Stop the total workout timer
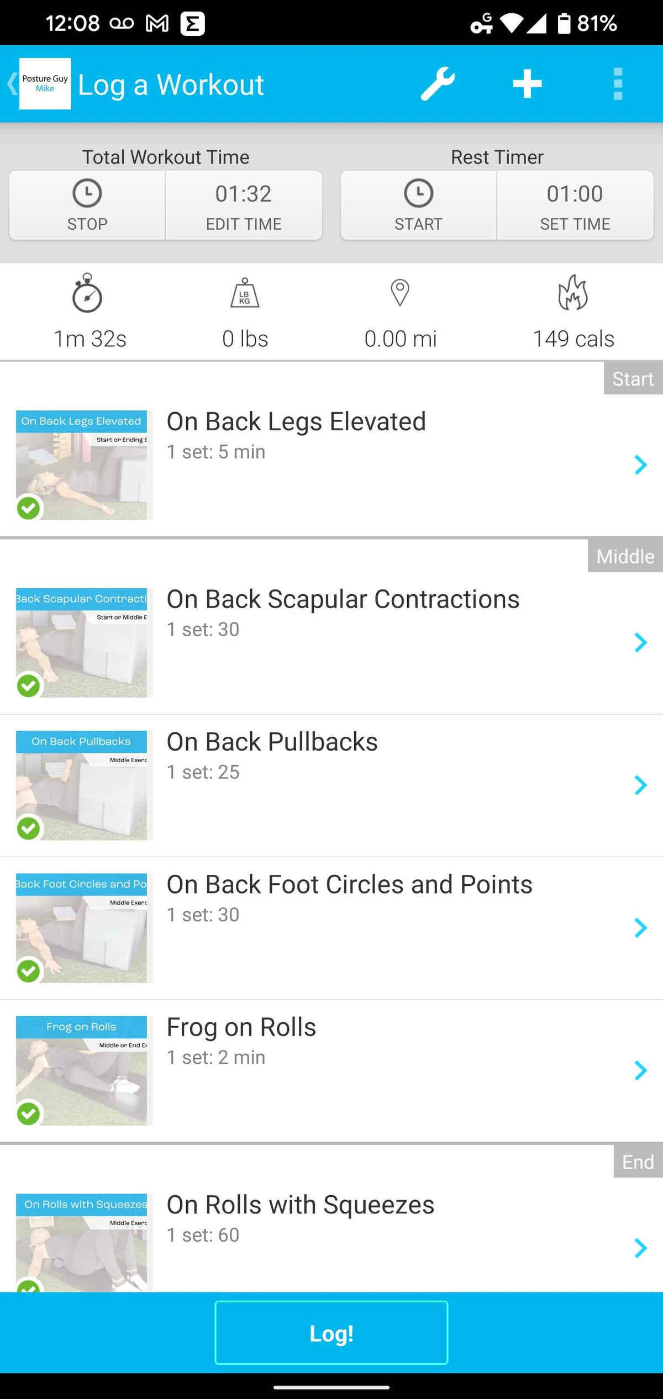The height and width of the screenshot is (1399, 663). pos(87,205)
